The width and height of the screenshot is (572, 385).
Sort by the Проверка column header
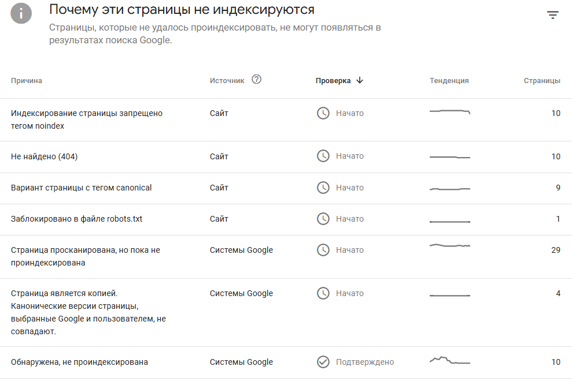pos(333,80)
